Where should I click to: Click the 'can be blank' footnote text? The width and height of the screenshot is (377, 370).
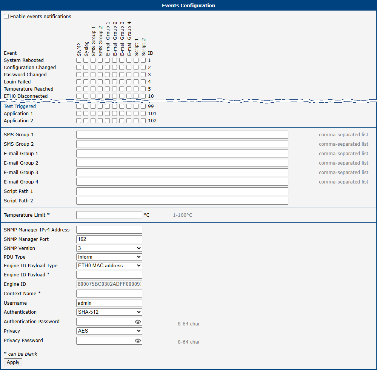pos(23,354)
